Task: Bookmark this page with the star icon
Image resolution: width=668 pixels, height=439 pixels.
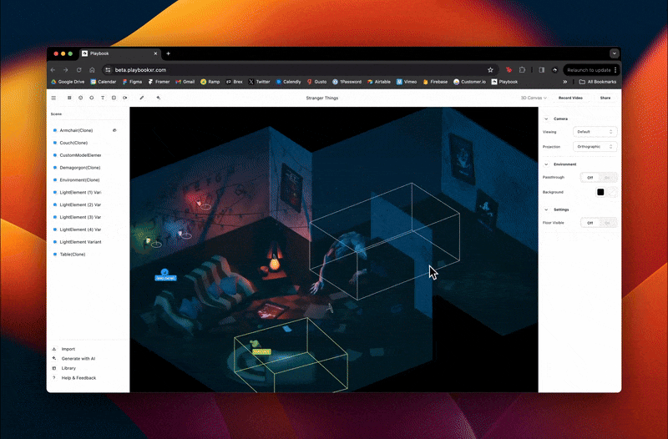Action: pos(490,70)
